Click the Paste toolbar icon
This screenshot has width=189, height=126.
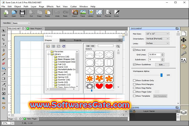48,13
